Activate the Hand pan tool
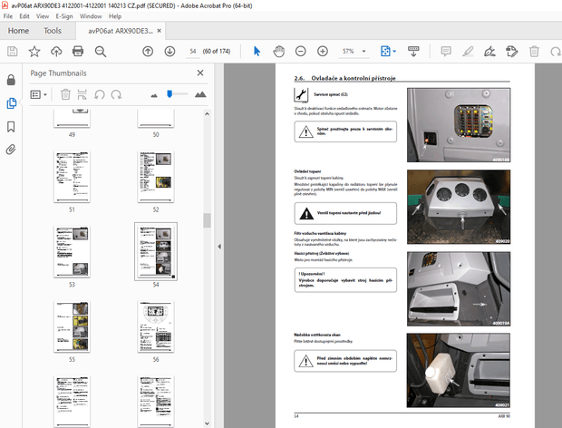Screen dimensions: 562x428 [278, 52]
